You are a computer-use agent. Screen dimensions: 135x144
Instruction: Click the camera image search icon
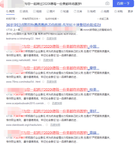[107, 4]
